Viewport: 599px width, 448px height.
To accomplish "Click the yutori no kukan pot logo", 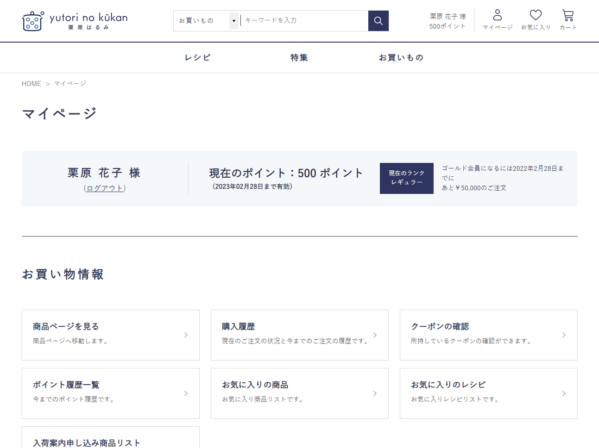I will [x=75, y=21].
